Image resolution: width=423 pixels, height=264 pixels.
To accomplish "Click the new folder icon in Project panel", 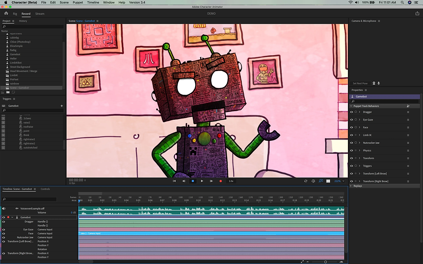I will click(8, 92).
